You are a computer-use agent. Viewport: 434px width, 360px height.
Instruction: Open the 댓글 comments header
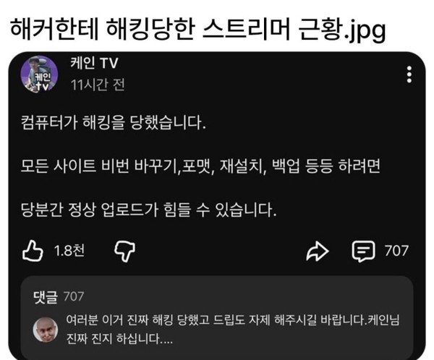pos(46,297)
